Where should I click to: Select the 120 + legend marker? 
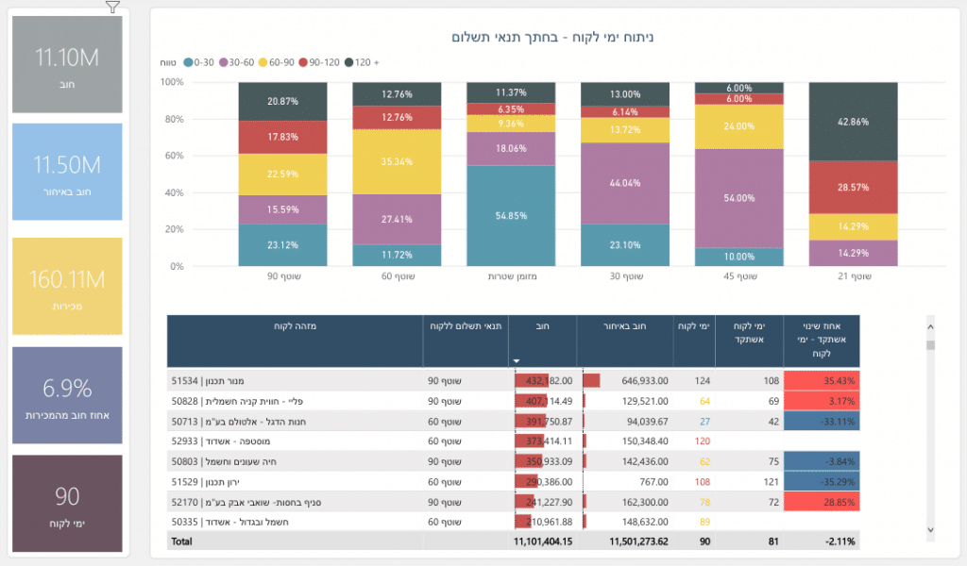[348, 62]
